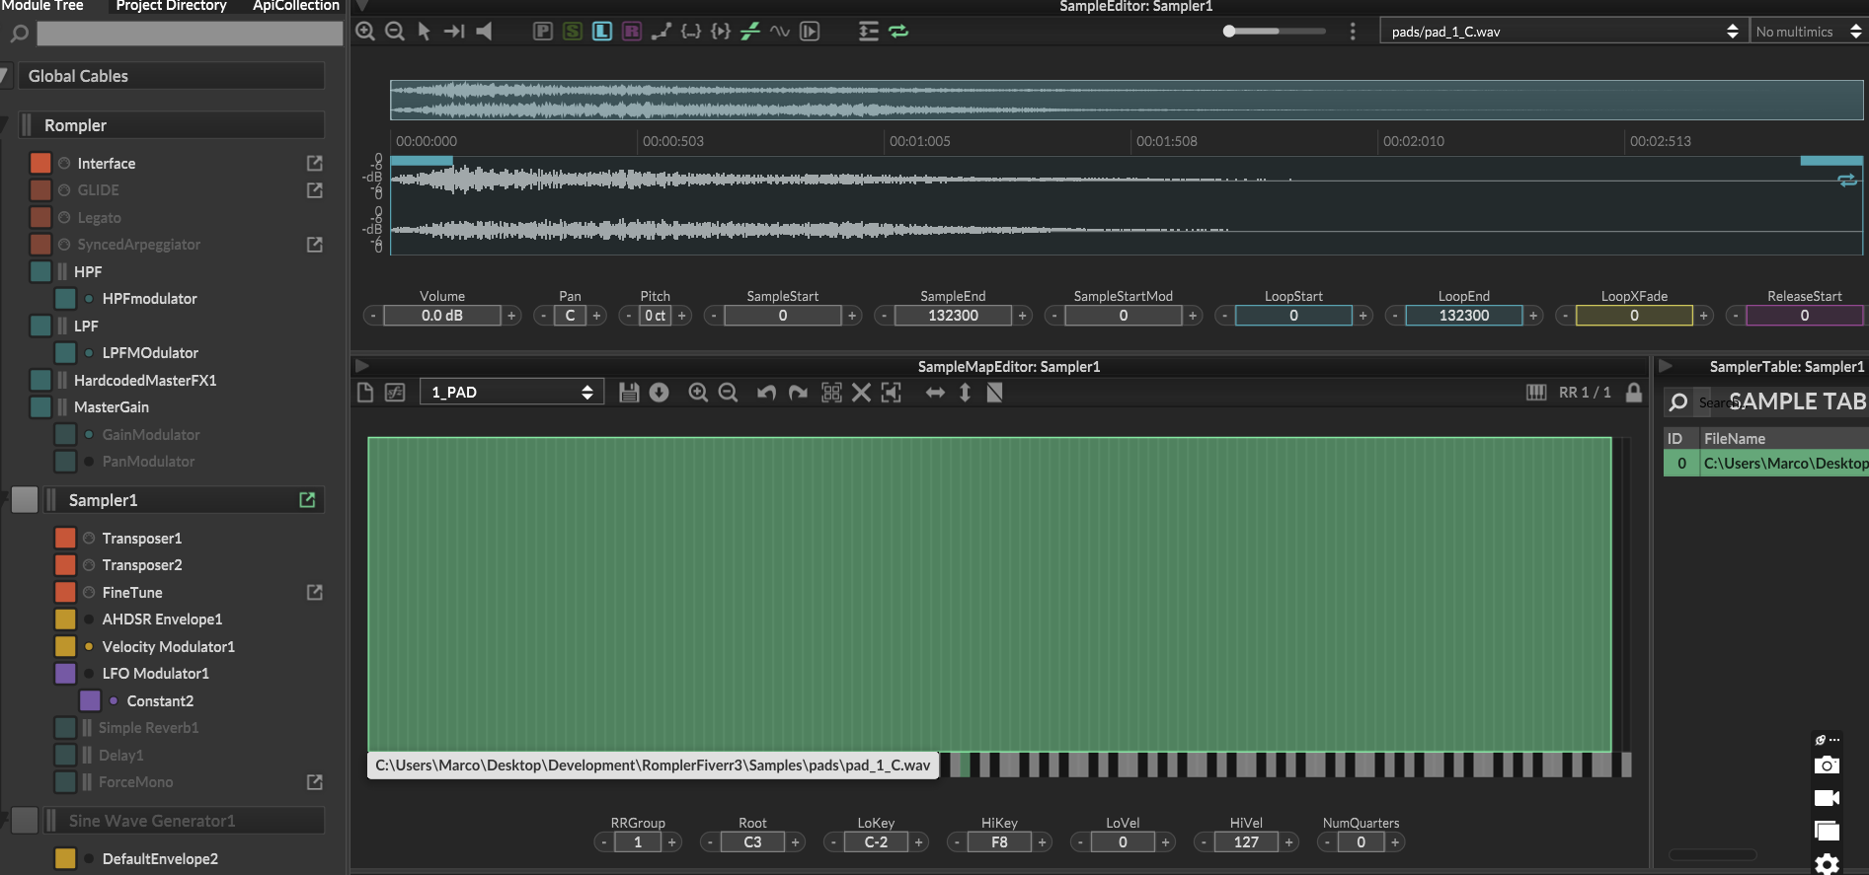Select HPFmodulator in the tree
Screen dimensions: 1869x875
[x=149, y=299]
